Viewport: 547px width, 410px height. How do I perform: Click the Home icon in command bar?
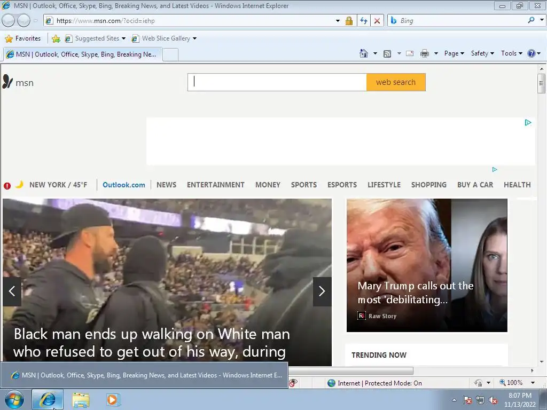363,53
